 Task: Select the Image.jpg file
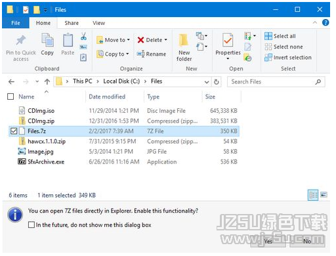tap(41, 152)
